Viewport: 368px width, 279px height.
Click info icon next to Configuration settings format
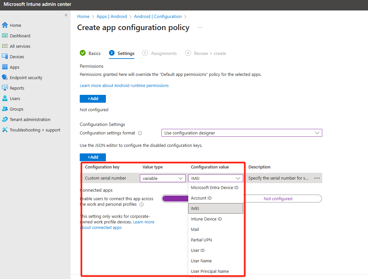(140, 133)
